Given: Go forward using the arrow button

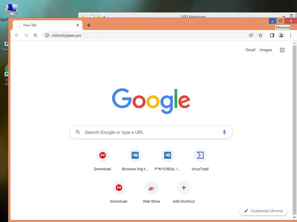Looking at the screenshot, I should tap(26, 35).
